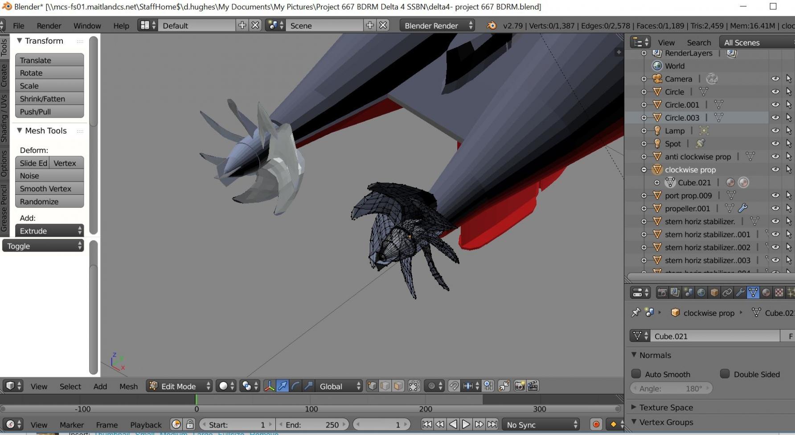Open the Object cube properties tab
This screenshot has width=795, height=435.
point(714,293)
